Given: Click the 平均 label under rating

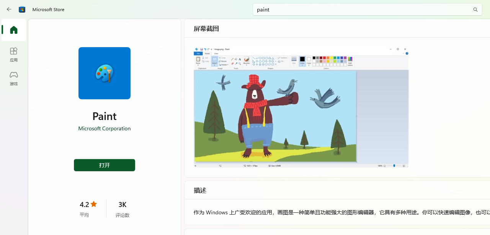Looking at the screenshot, I should 84,215.
